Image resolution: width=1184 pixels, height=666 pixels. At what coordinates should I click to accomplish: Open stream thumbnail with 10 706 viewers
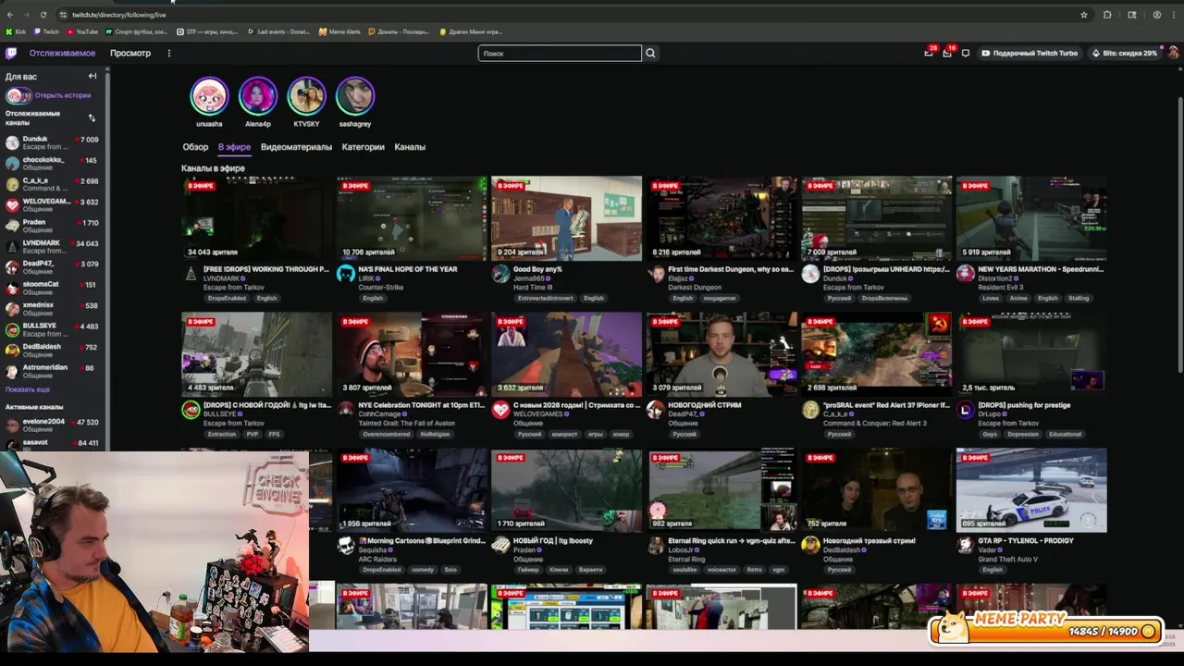[x=412, y=218]
